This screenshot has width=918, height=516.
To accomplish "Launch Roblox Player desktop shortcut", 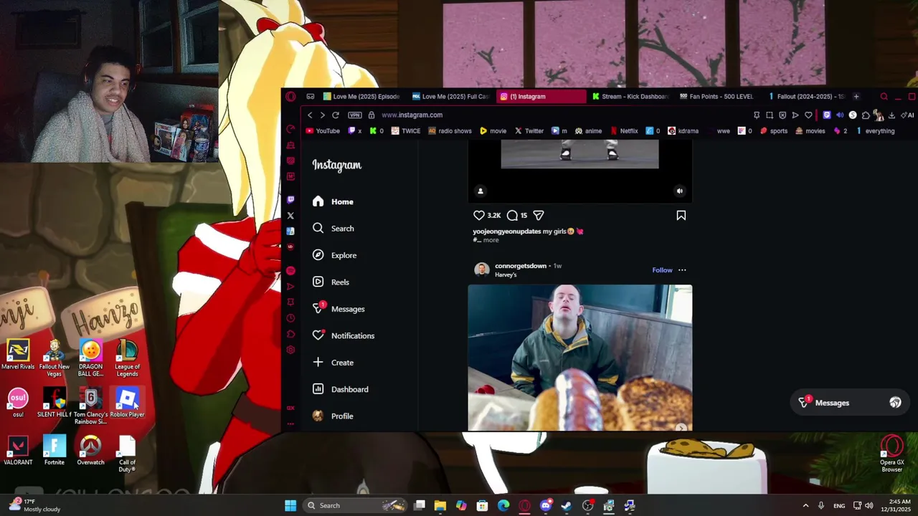I will tap(127, 403).
